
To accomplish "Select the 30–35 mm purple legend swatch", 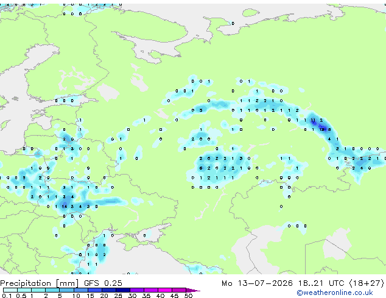I will [x=137, y=290].
